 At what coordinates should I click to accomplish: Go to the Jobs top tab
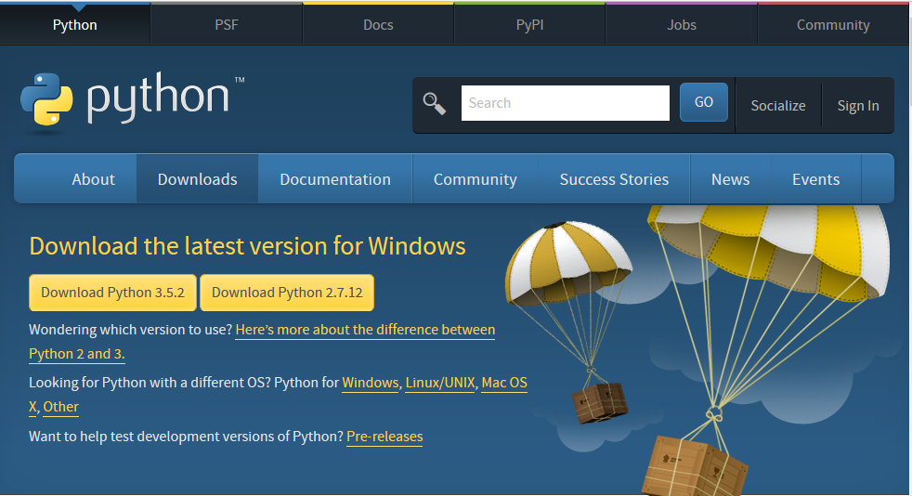681,25
